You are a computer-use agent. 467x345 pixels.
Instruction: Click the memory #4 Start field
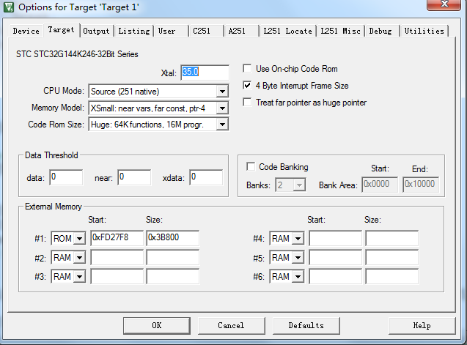(x=336, y=238)
